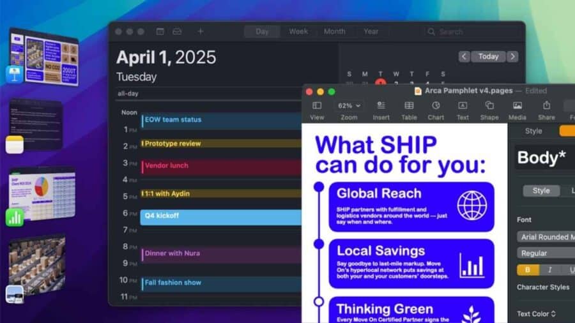This screenshot has width=575, height=323.
Task: Select the Numbers spreadsheet in Stage Manager
Action: point(43,194)
